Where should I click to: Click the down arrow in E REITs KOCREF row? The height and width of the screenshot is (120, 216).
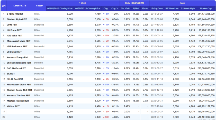(104, 14)
